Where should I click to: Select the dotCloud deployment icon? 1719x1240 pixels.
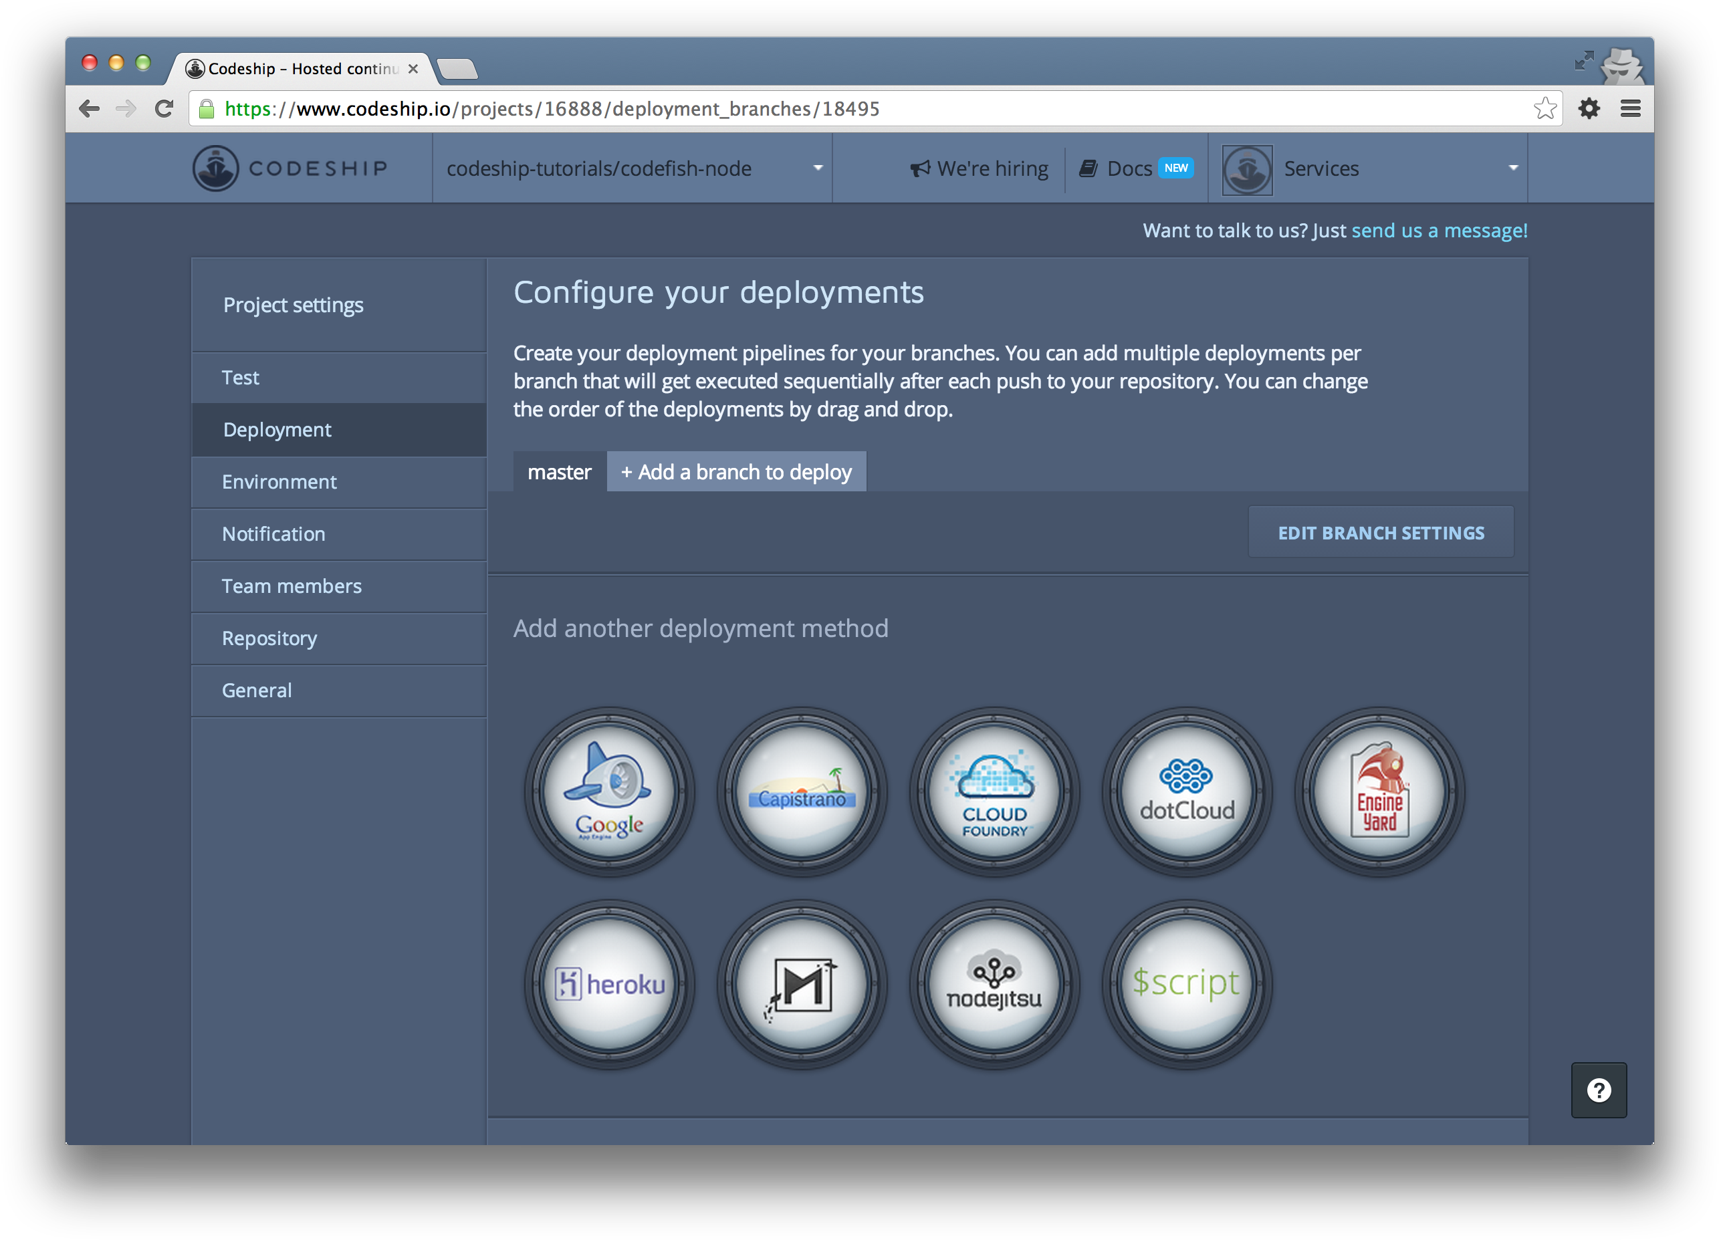click(x=1186, y=792)
